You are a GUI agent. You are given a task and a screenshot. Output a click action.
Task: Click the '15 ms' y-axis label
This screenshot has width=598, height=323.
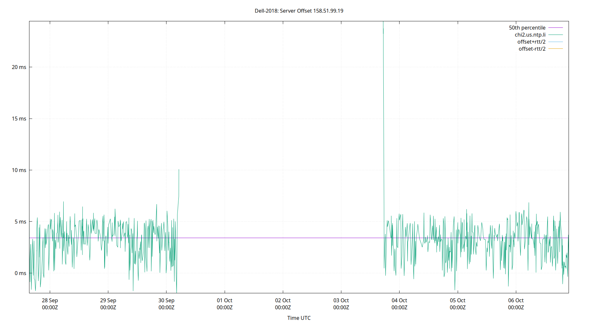[x=19, y=119]
